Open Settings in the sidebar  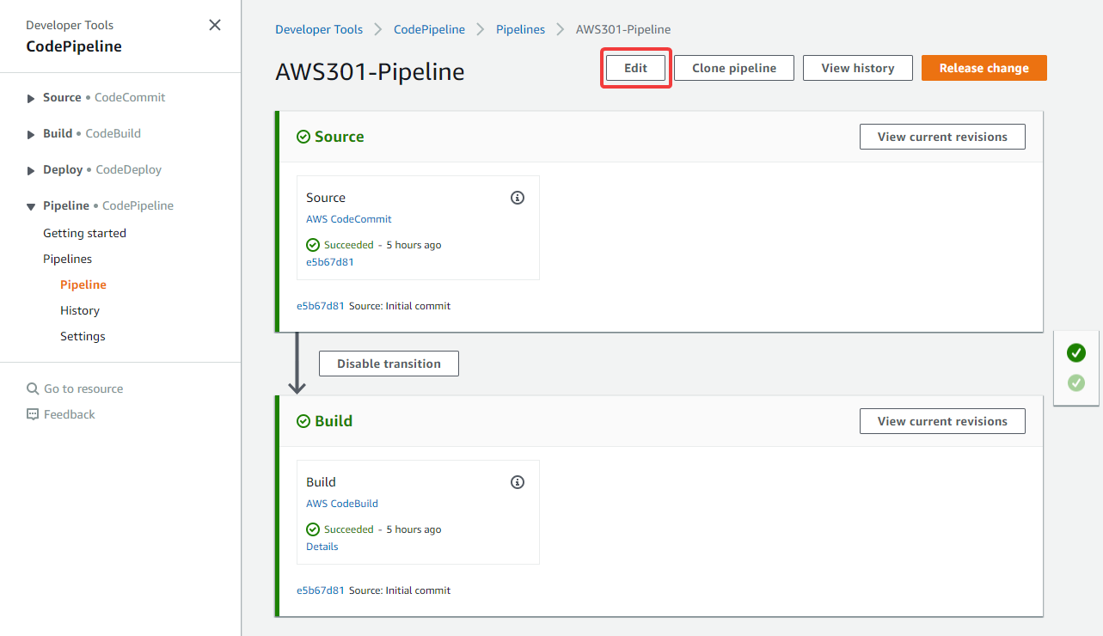coord(83,336)
